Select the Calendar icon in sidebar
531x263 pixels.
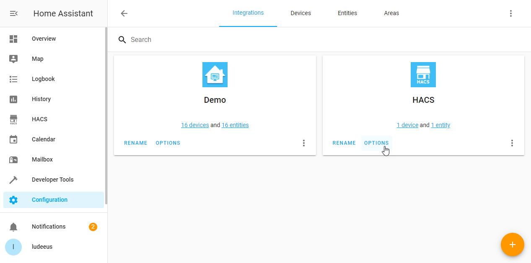pyautogui.click(x=13, y=140)
